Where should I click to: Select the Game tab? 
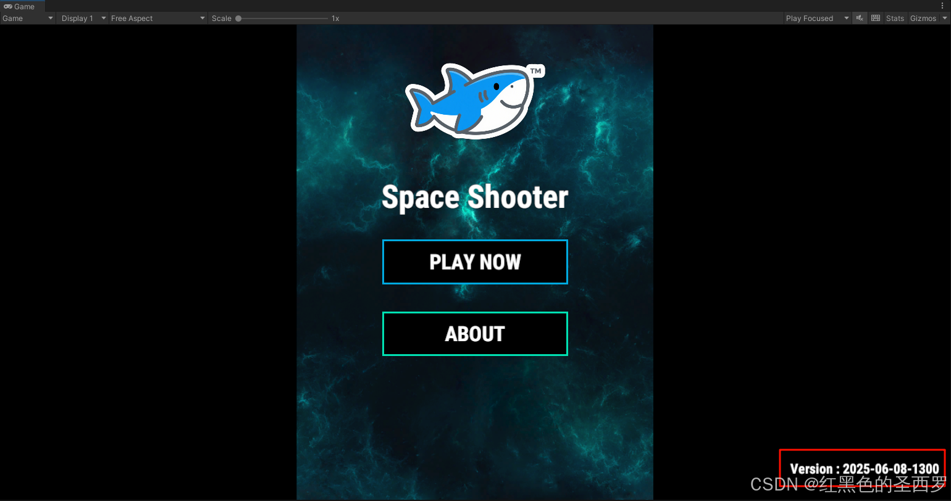pos(22,6)
